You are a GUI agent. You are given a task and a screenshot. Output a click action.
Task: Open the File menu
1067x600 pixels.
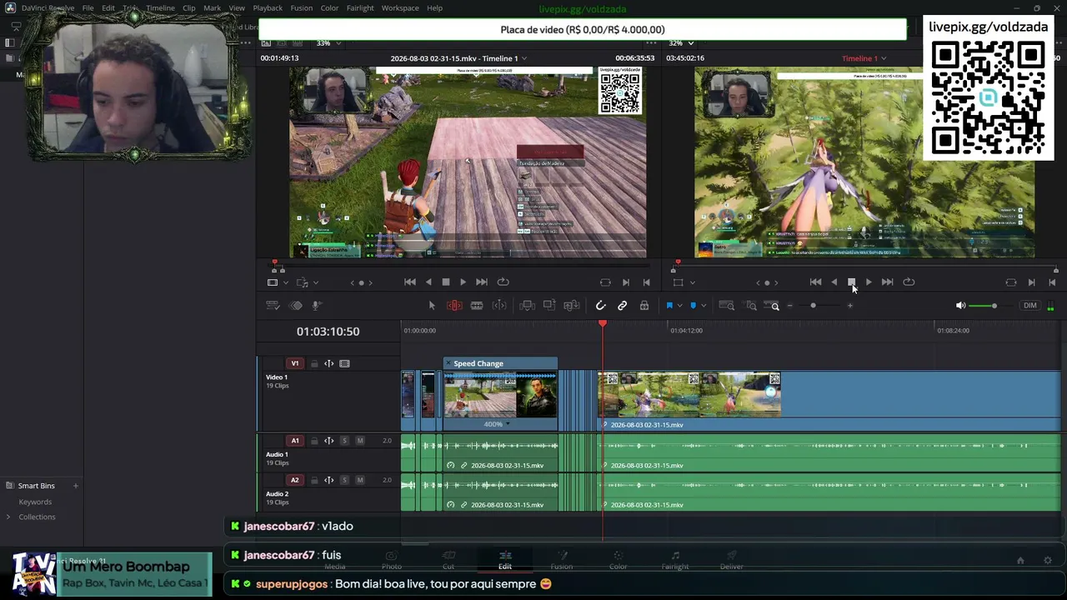point(88,8)
